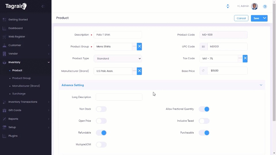Screen dimensions: 276x155
Task: Clear the Tax Code selection X icon
Action: pyautogui.click(x=245, y=59)
